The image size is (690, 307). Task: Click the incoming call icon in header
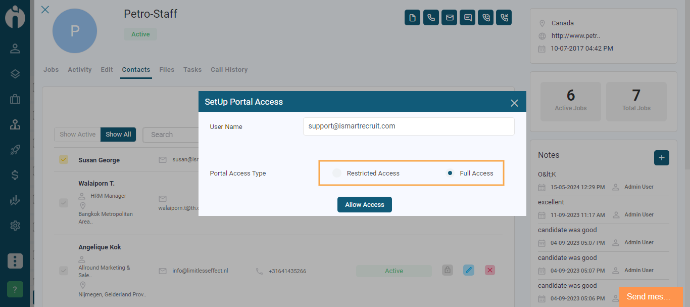click(x=504, y=18)
